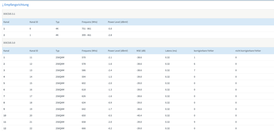Select frequency 594 cell
This screenshot has width=274, height=131.
point(84,77)
